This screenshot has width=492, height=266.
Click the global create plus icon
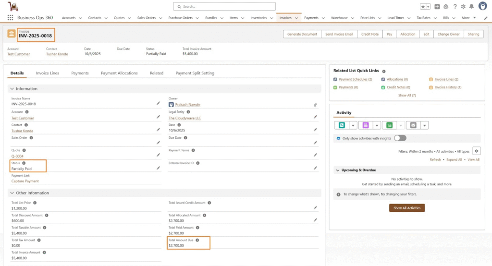click(x=437, y=7)
